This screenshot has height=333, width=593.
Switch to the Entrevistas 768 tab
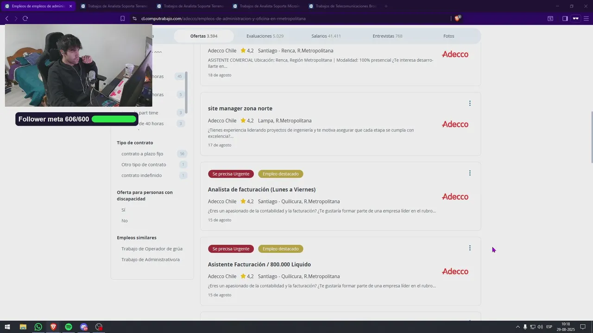[x=387, y=36]
